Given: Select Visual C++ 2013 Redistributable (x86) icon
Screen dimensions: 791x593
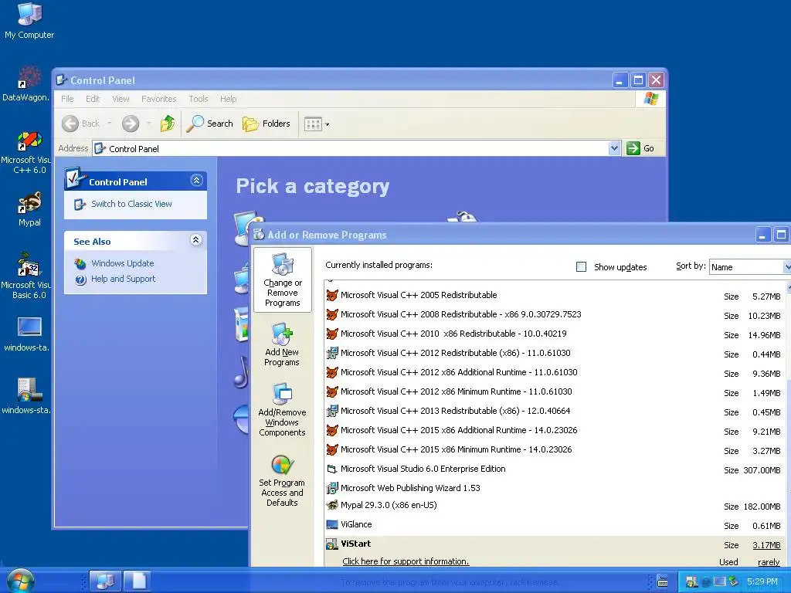Looking at the screenshot, I should click(332, 411).
